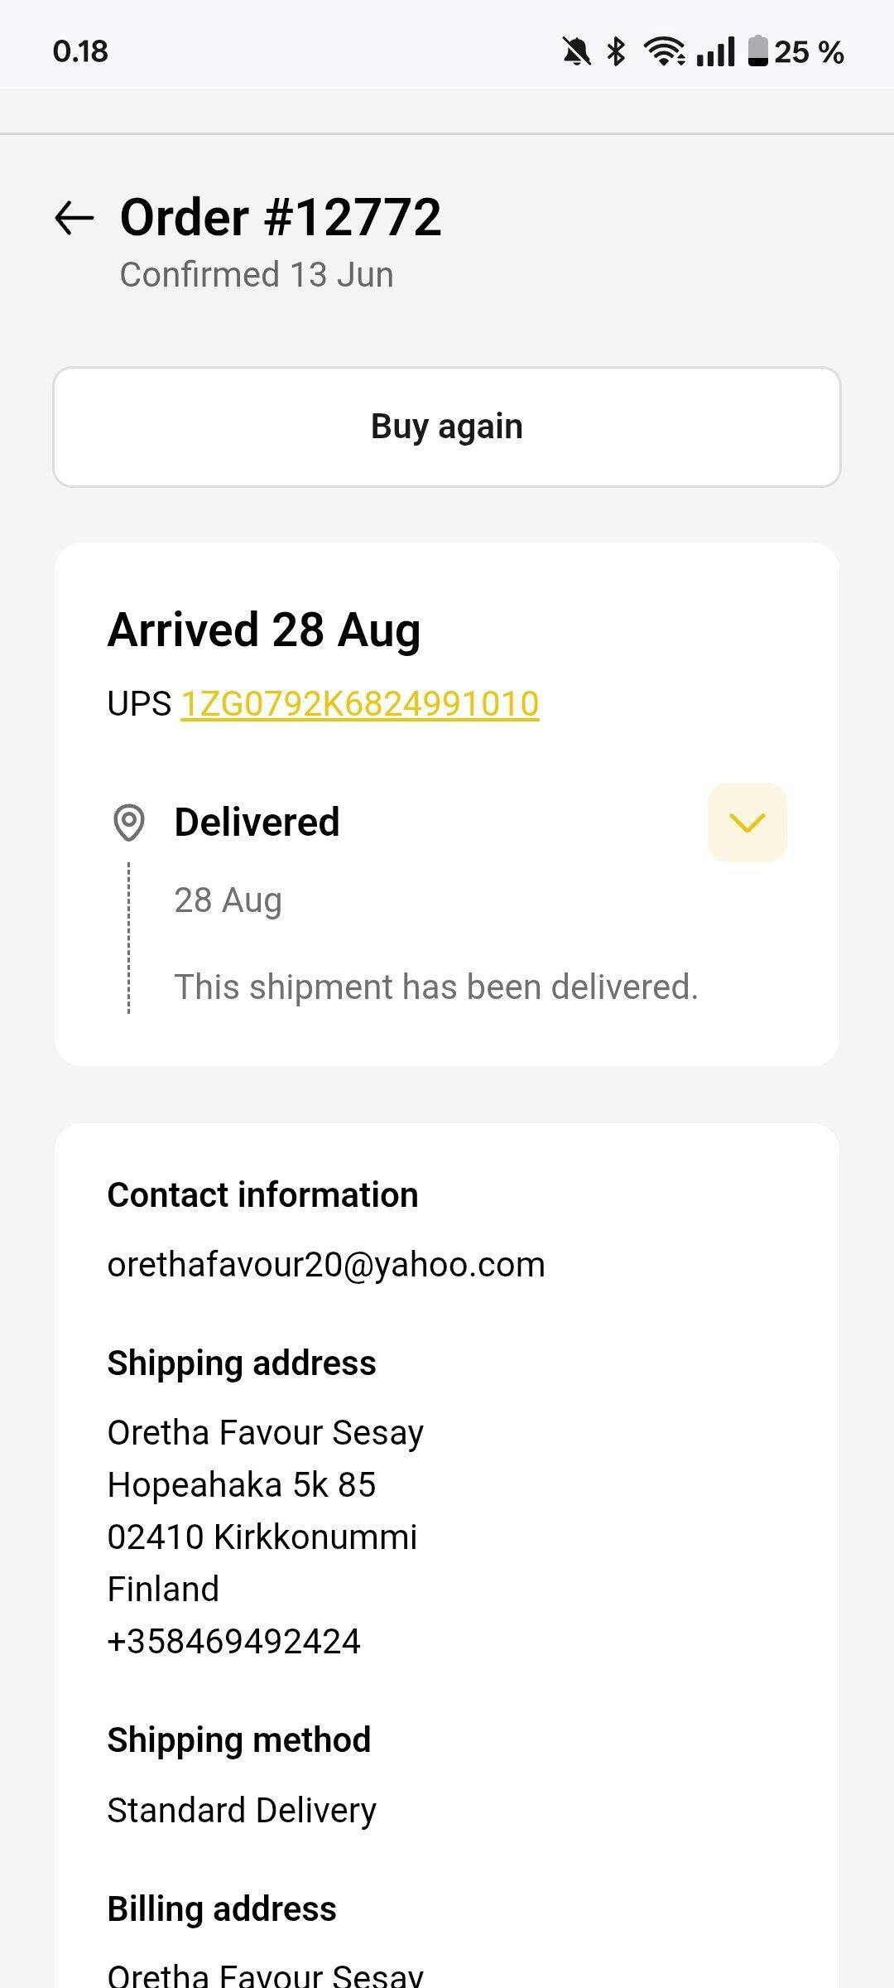This screenshot has height=1988, width=894.
Task: Tap the Order #12772 heading
Action: [x=281, y=218]
